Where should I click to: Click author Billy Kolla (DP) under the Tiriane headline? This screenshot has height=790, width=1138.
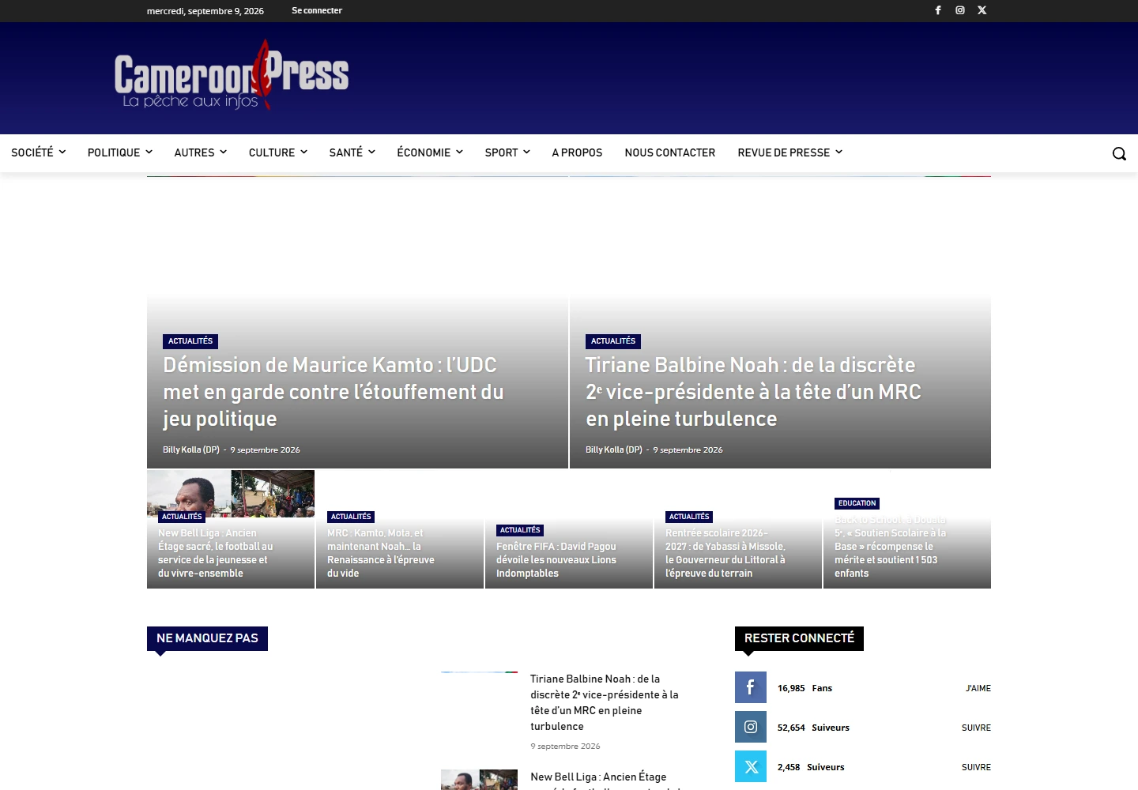614,450
